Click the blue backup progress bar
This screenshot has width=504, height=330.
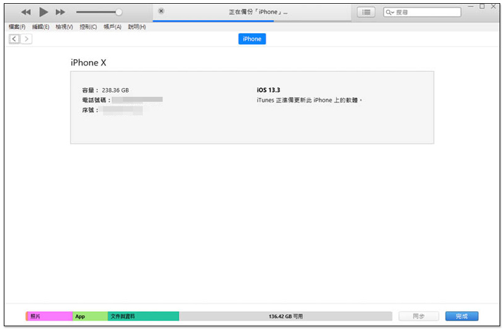point(213,21)
